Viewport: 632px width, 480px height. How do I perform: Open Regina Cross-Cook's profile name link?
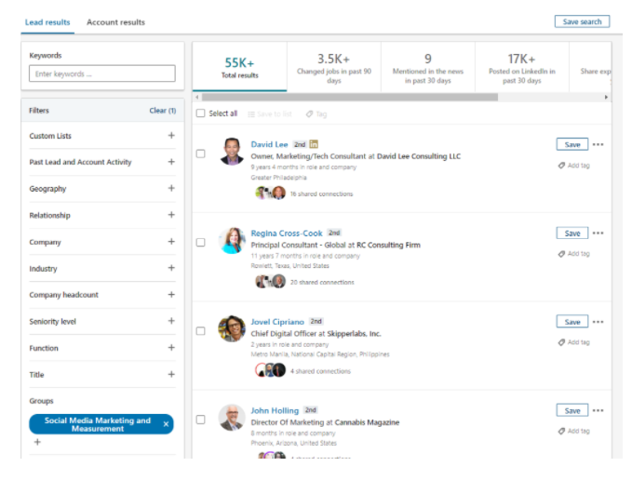pyautogui.click(x=287, y=233)
